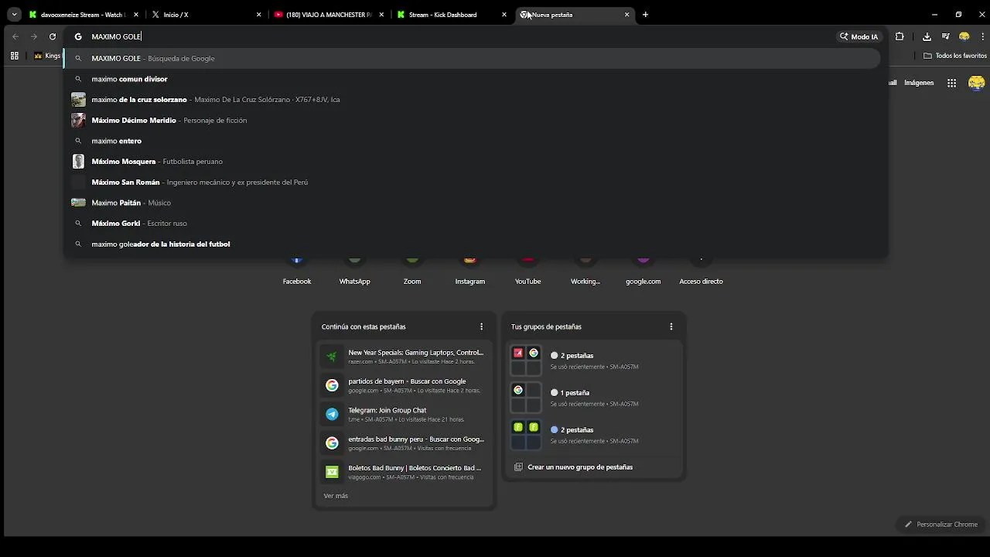Screen dimensions: 990x557
Task: Activate Modo IA search button
Action: tap(859, 36)
